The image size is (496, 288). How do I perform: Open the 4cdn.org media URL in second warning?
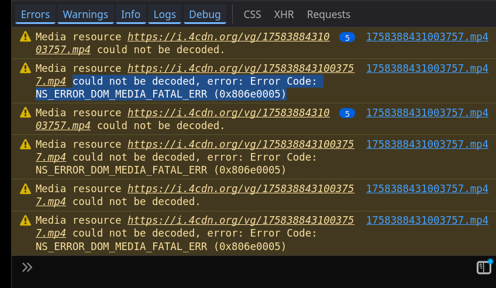[195, 75]
